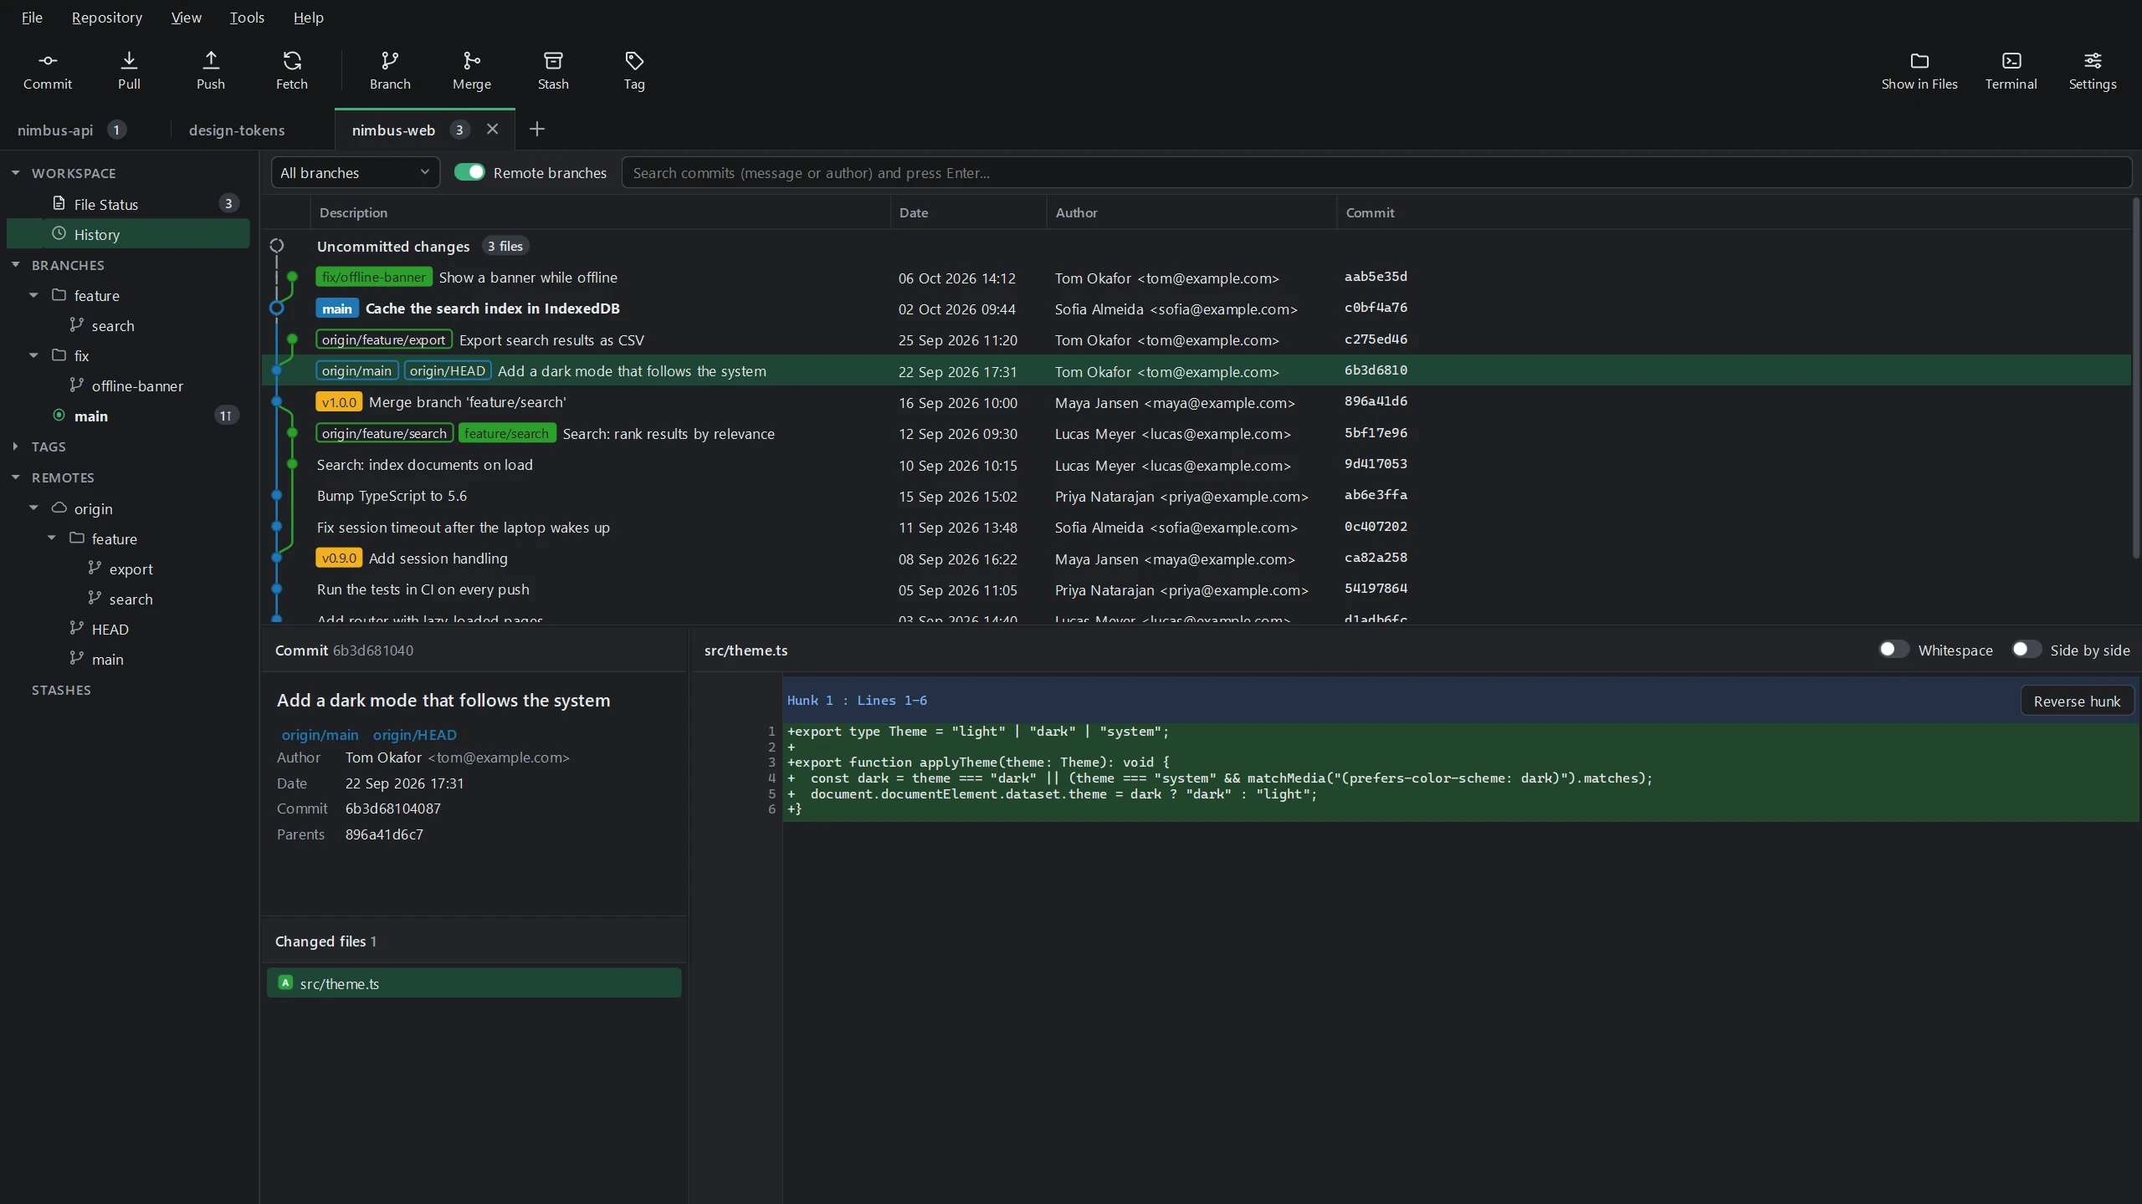Expand the TAGS section
Image resolution: width=2142 pixels, height=1204 pixels.
(x=15, y=446)
